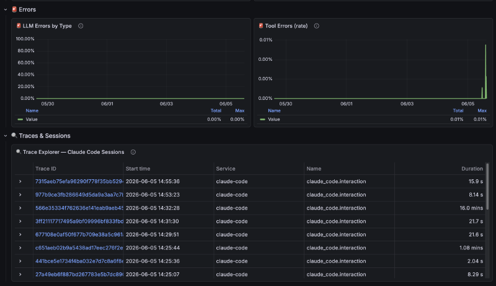496x286 pixels.
Task: Sort Tool Errors legend by Total
Action: pos(458,110)
